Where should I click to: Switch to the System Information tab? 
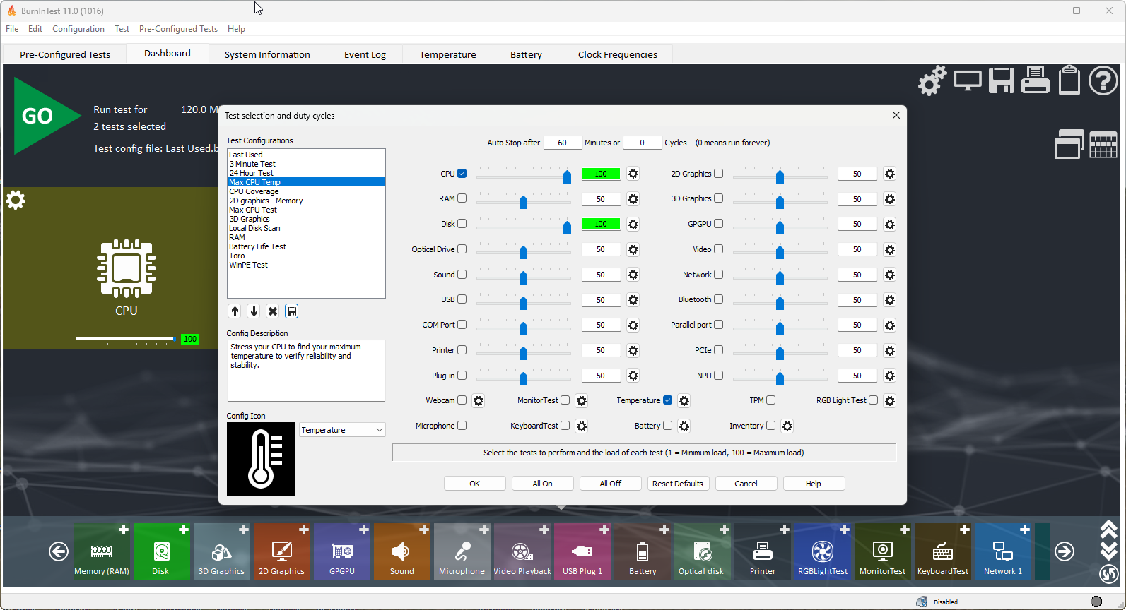[x=267, y=54]
